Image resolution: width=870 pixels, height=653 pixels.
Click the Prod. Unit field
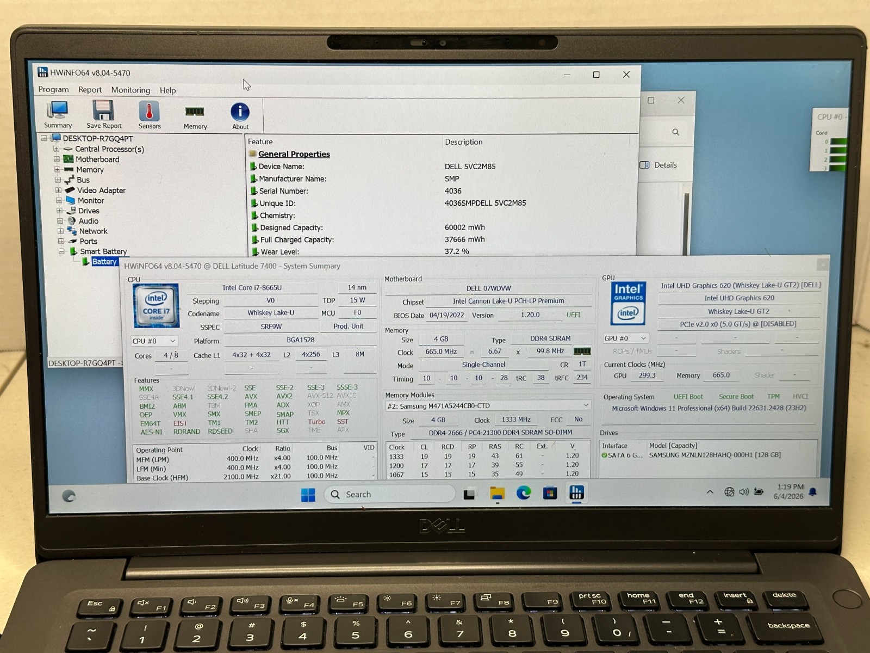pos(348,326)
